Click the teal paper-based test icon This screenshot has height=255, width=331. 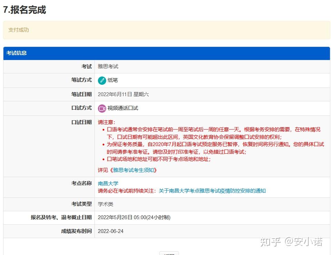(102, 80)
